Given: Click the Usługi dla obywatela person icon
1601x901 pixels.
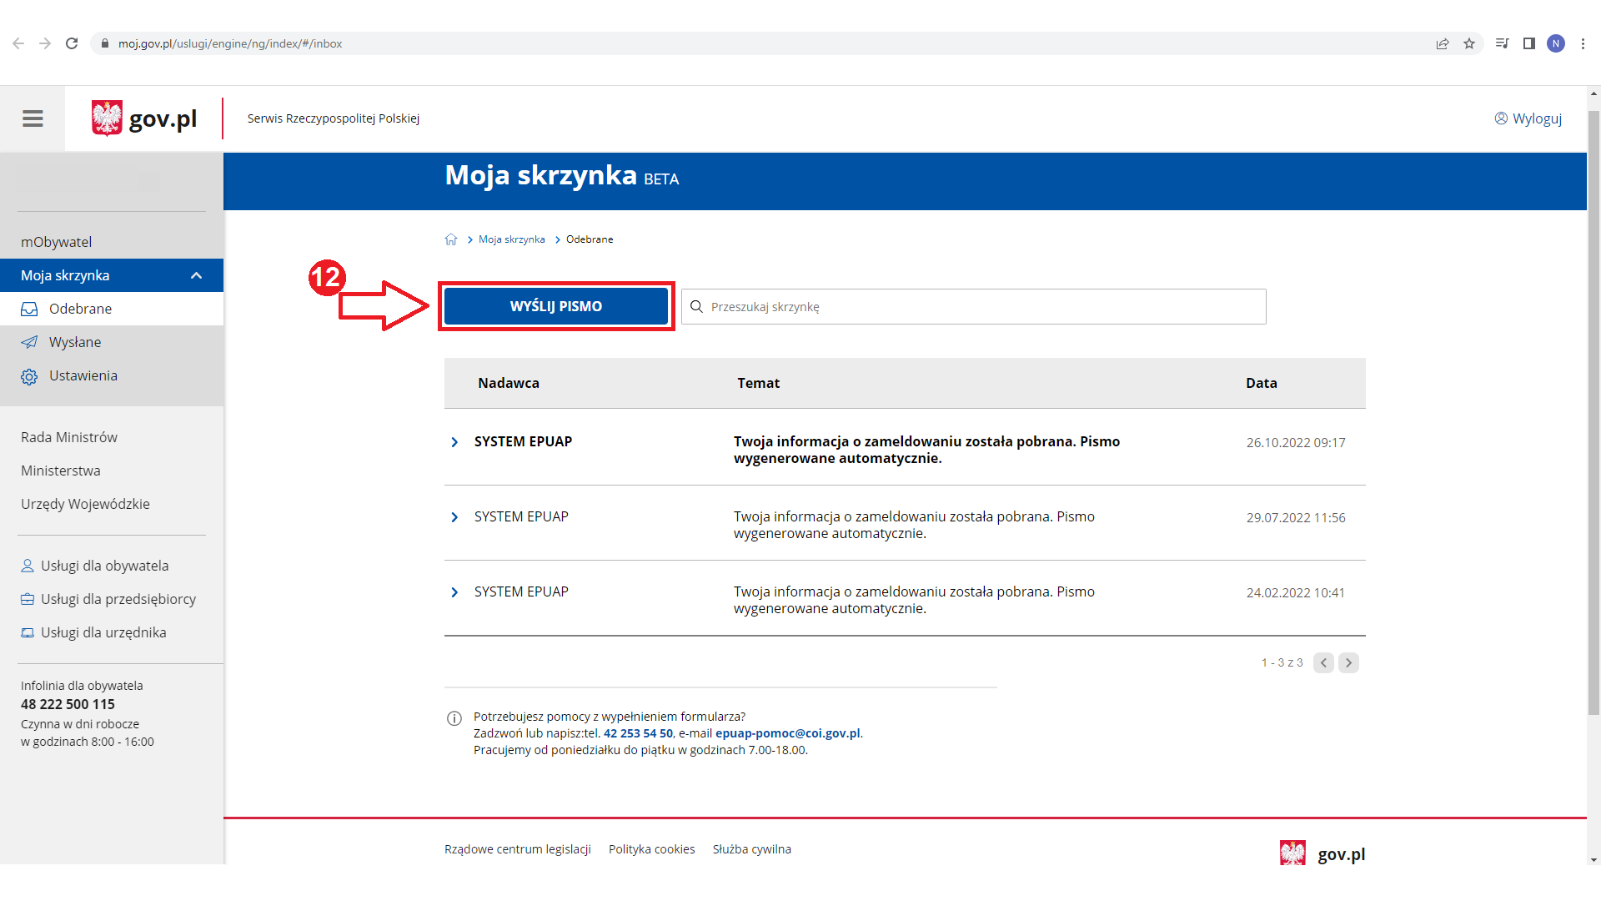Looking at the screenshot, I should 28,566.
